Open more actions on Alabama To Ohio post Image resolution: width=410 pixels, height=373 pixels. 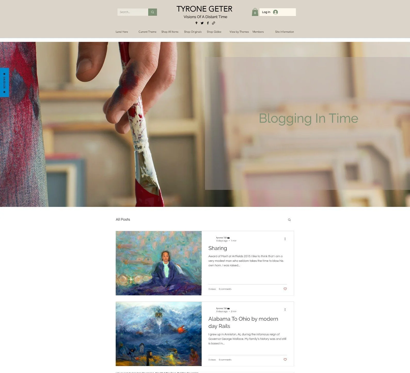(x=285, y=310)
